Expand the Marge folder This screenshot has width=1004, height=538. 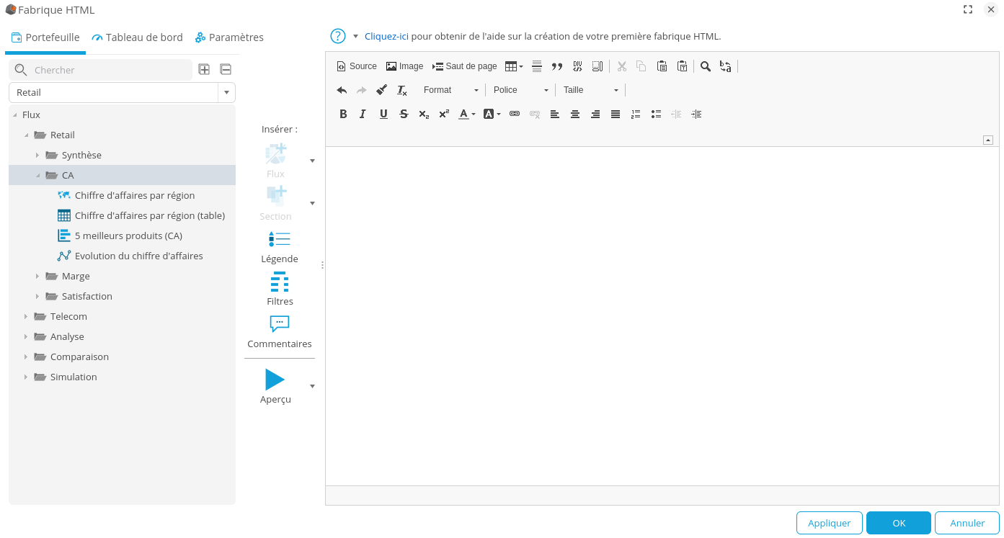tap(37, 276)
